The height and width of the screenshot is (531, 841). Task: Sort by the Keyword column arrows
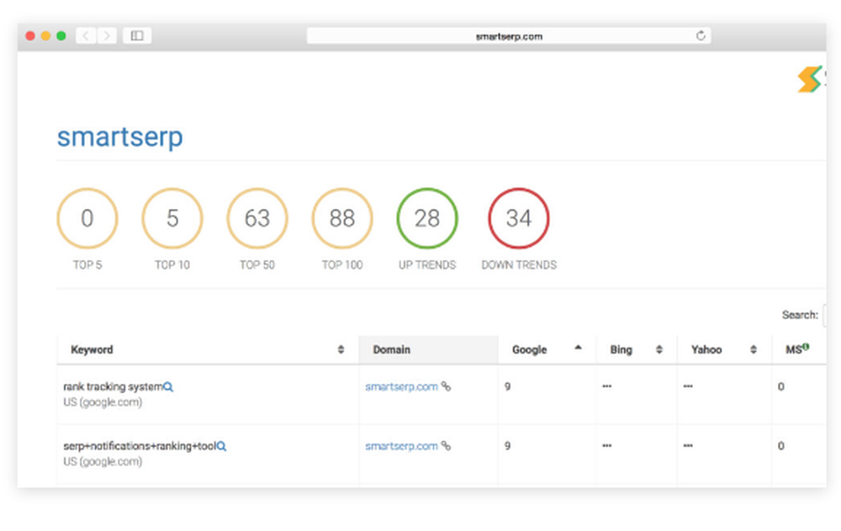[x=341, y=350]
